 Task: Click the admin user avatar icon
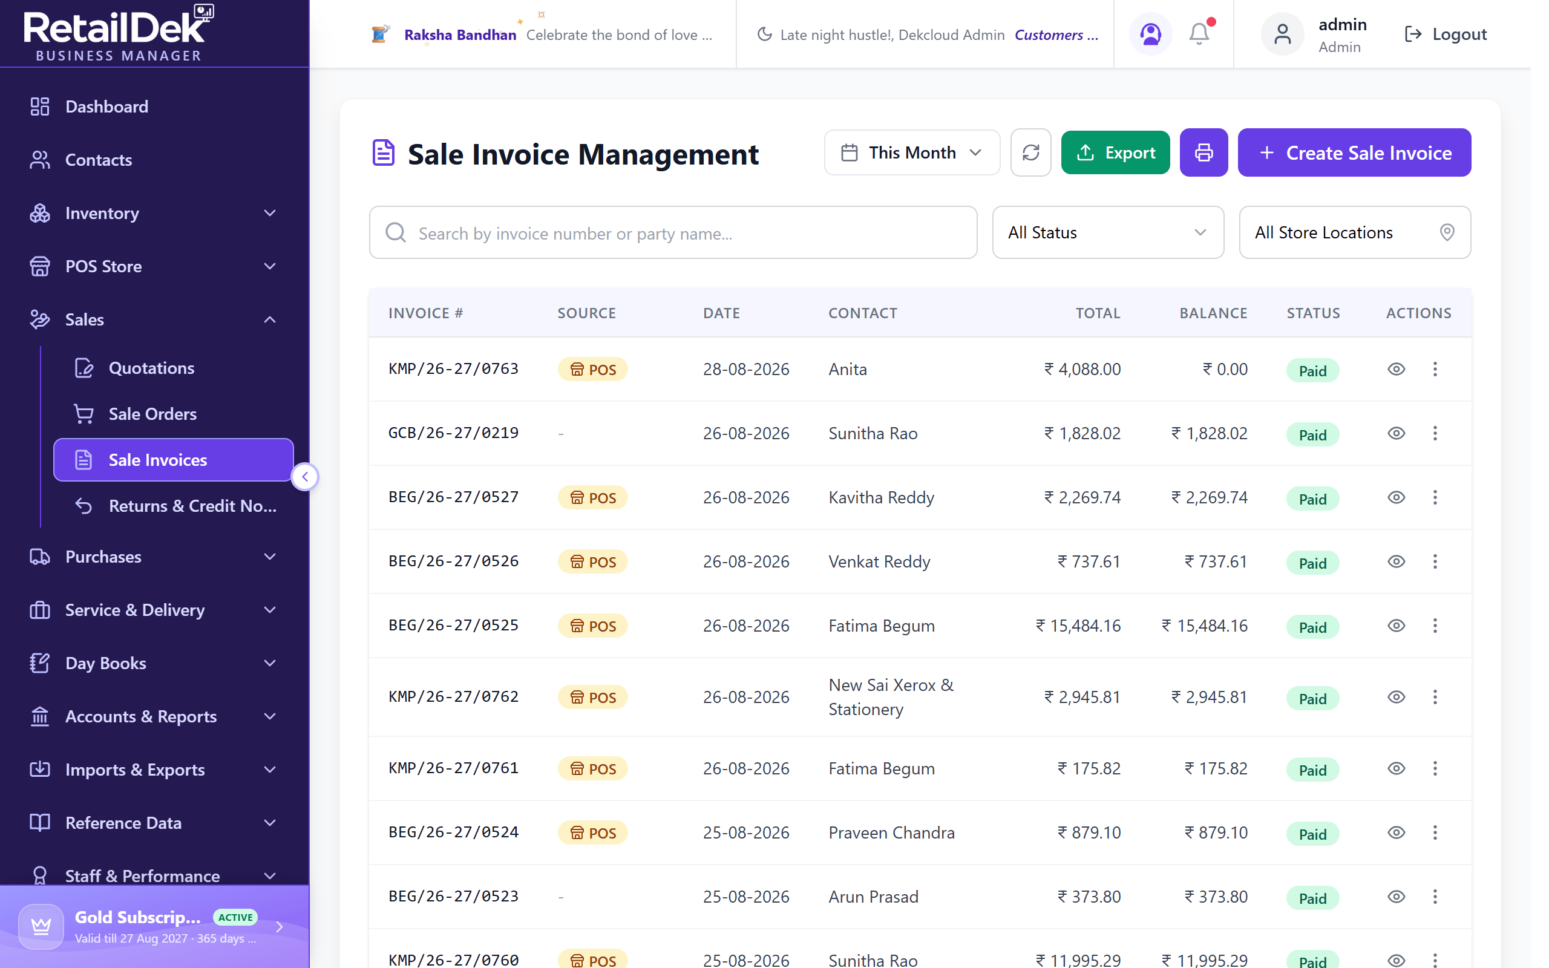(x=1282, y=34)
